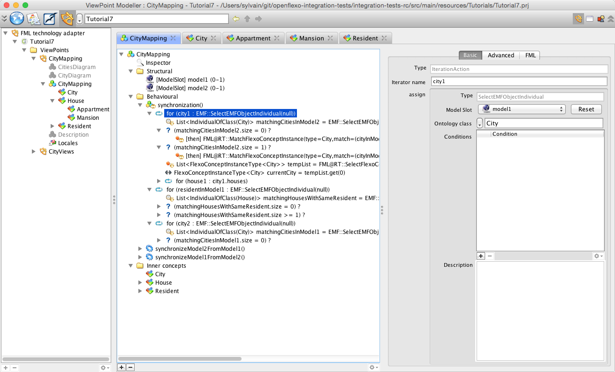Close the Resident tab
Screen dimensions: 615x372
tap(384, 38)
